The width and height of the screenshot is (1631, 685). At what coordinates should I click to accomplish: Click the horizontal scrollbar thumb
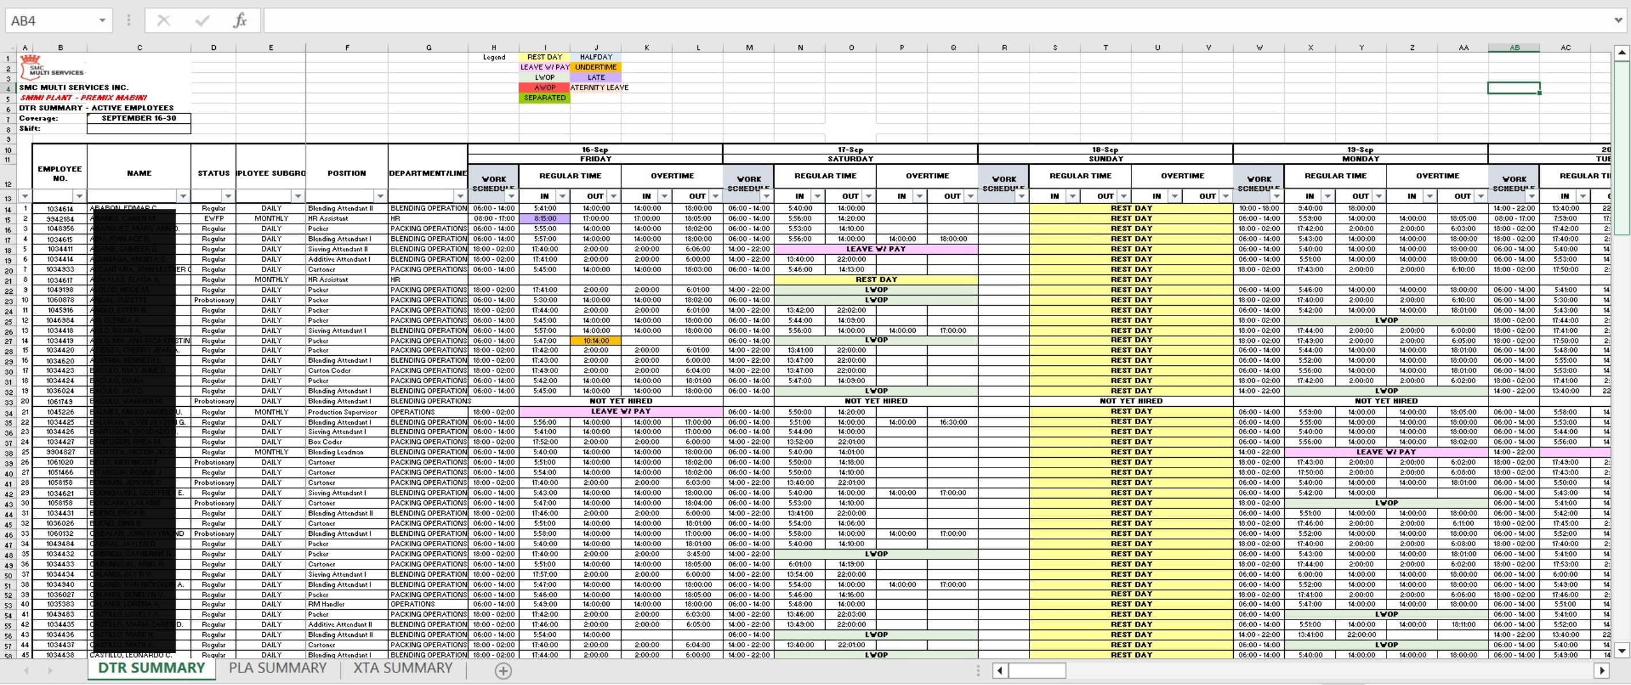coord(1037,671)
